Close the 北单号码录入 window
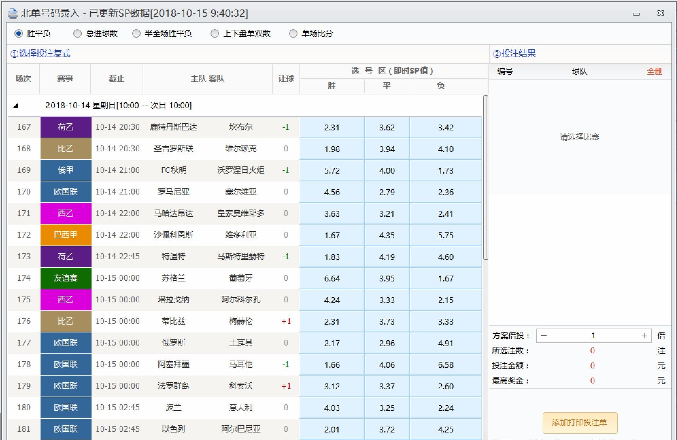 coord(660,13)
